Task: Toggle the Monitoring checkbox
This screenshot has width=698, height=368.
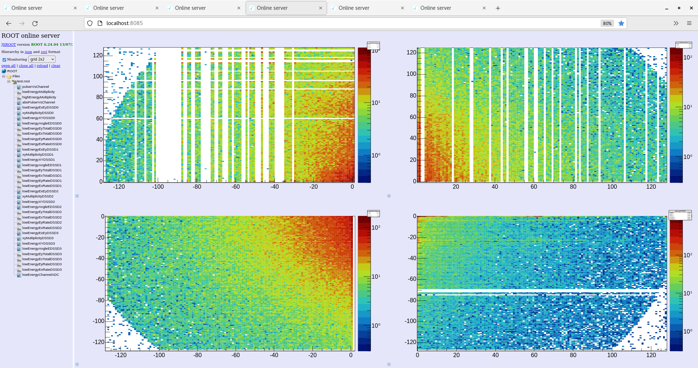Action: 4,60
